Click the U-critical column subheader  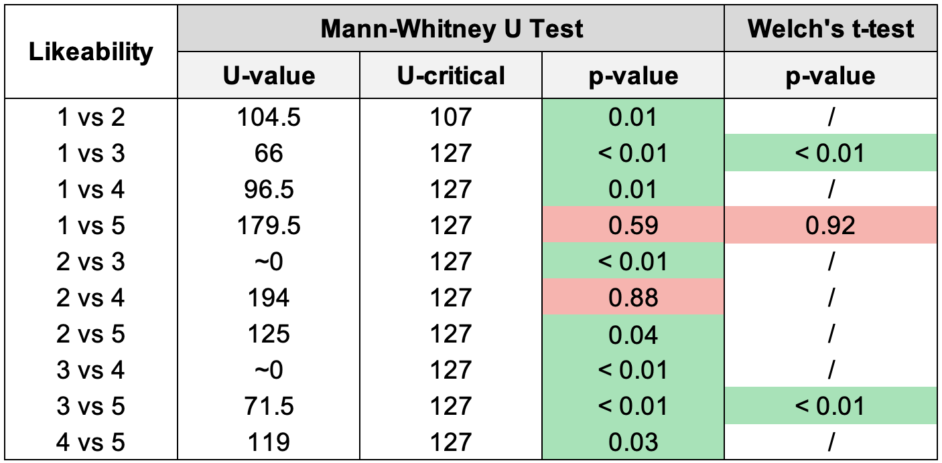click(x=451, y=76)
